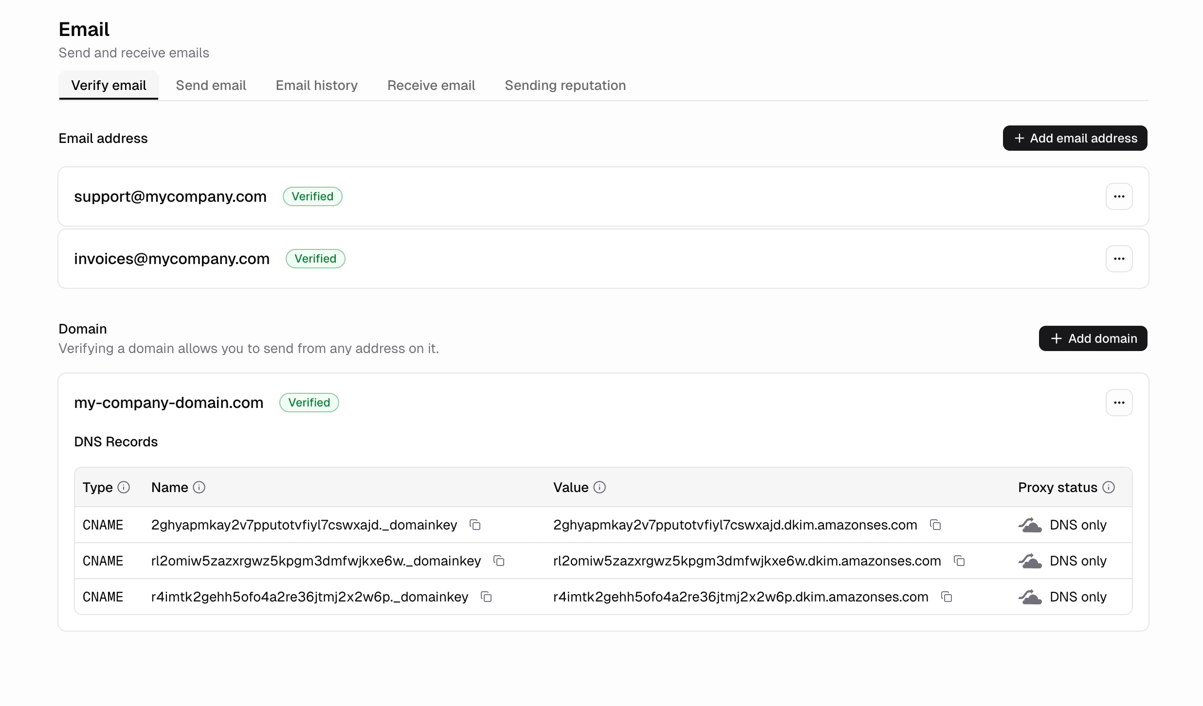Open options menu for invoices@mycompany.com
1203x706 pixels.
click(x=1119, y=258)
